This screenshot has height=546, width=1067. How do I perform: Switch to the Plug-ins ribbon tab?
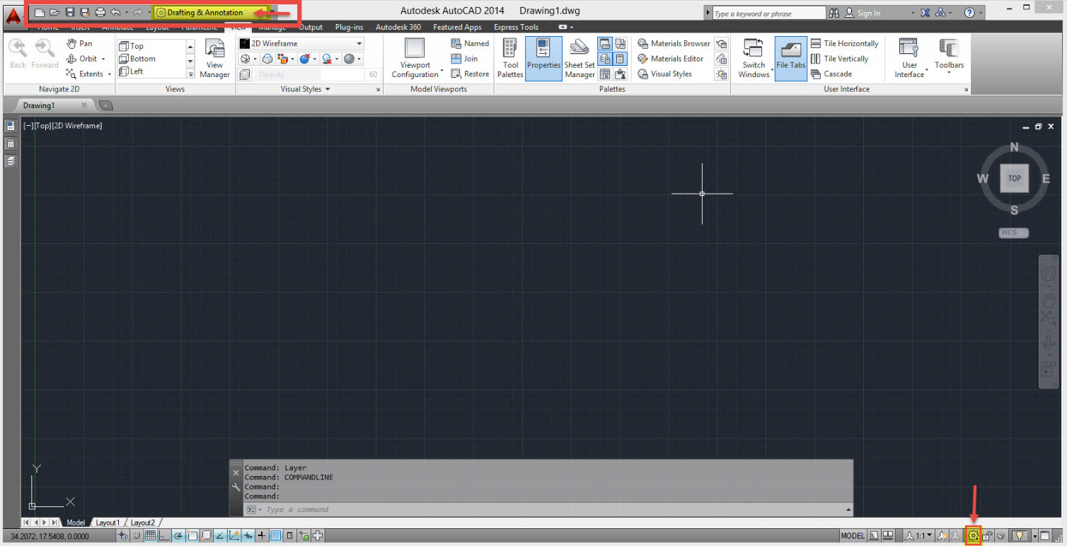coord(349,27)
